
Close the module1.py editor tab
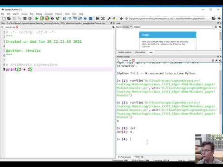[17, 27]
